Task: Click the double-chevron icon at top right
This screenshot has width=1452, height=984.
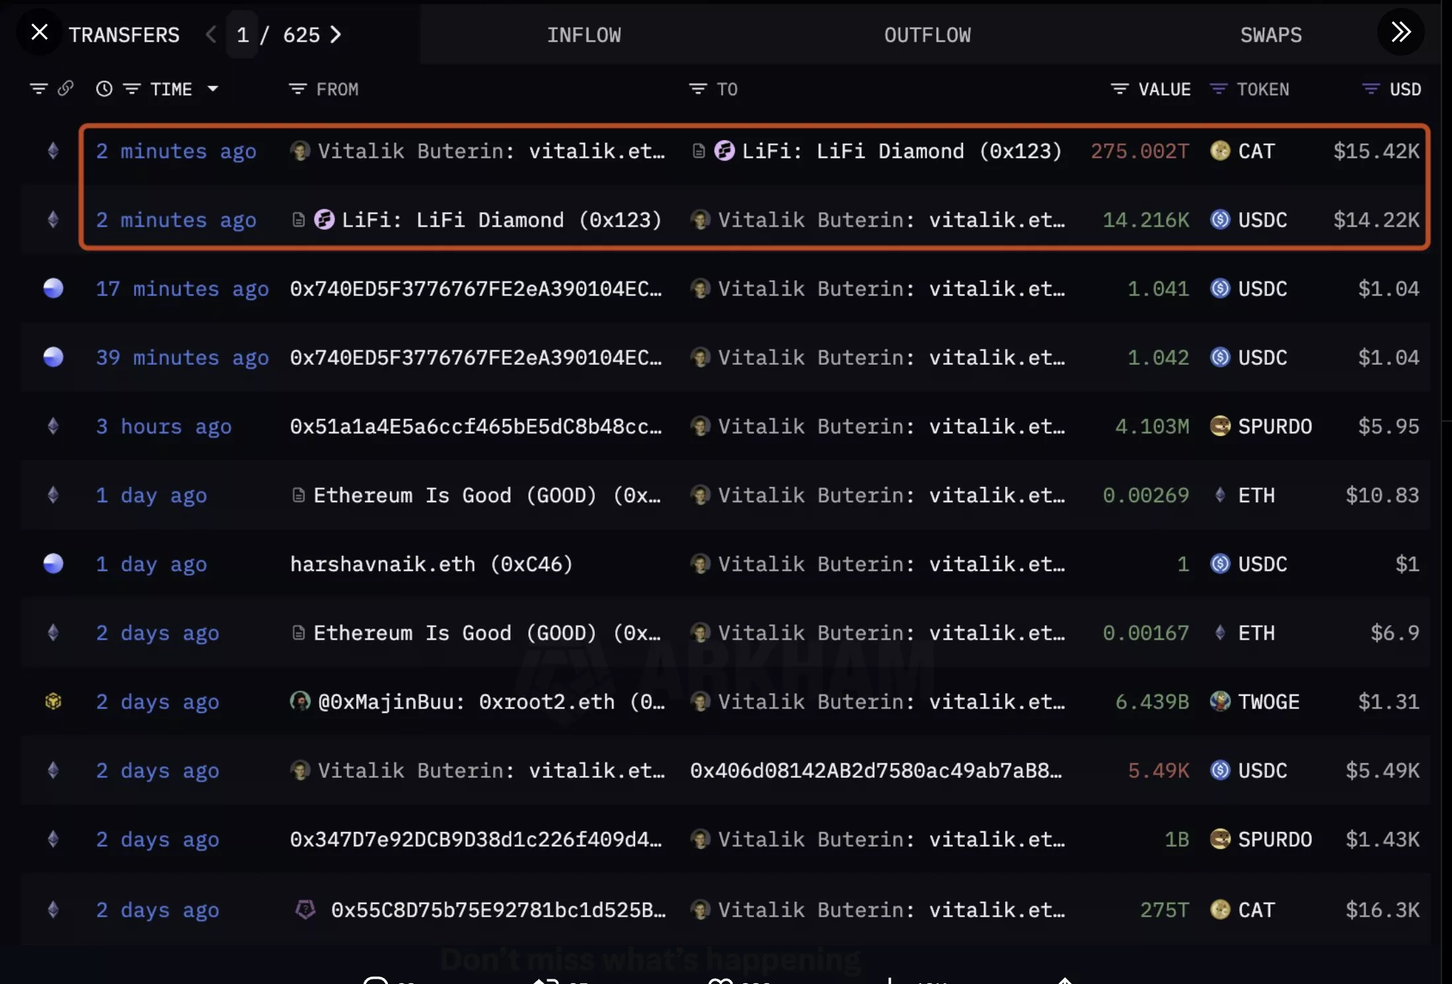Action: (1400, 32)
